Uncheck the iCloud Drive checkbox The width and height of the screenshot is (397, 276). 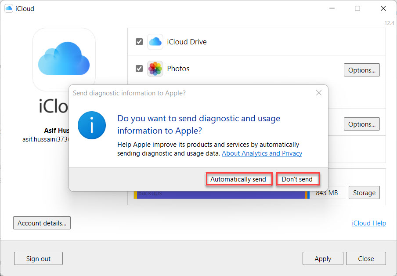coord(139,42)
